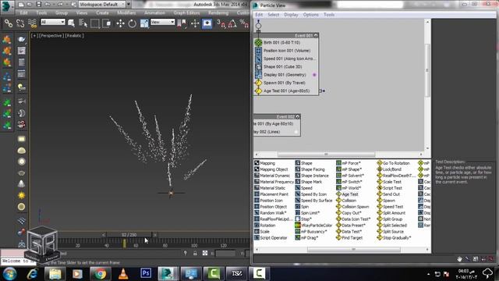Open the Modifiers menu in 3ds Max

[126, 12]
